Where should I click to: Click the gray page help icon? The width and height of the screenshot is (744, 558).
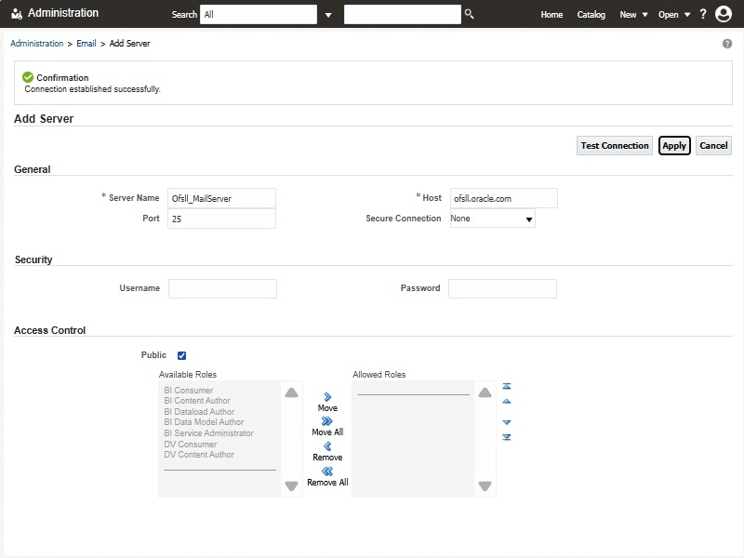(727, 44)
